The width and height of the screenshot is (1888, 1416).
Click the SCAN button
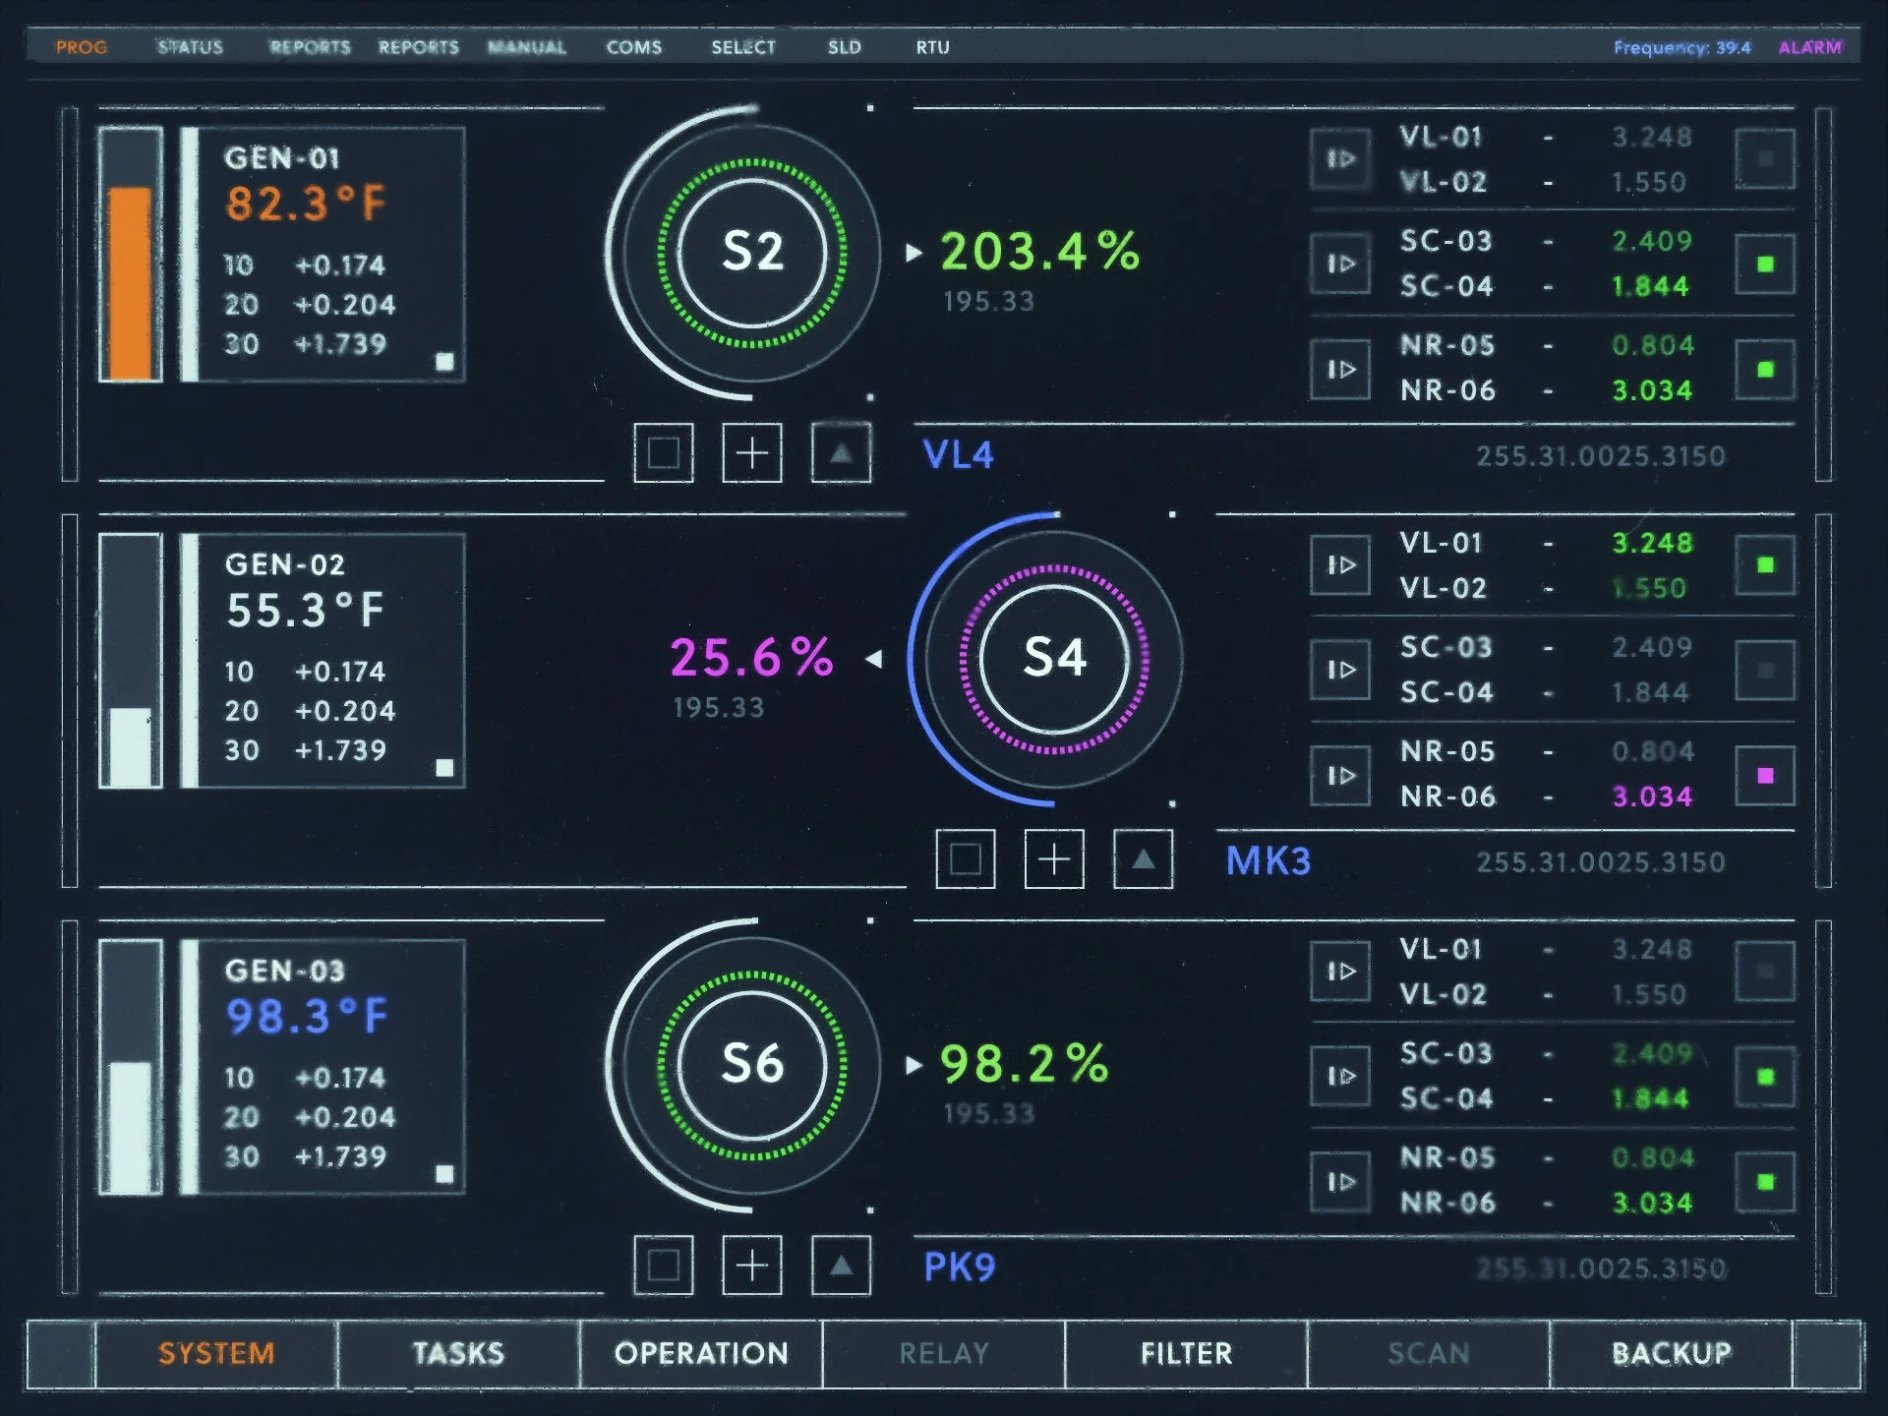(x=1429, y=1354)
